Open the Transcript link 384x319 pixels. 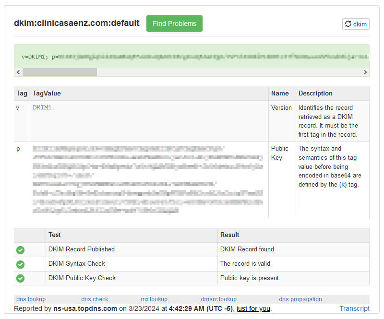[x=354, y=308]
